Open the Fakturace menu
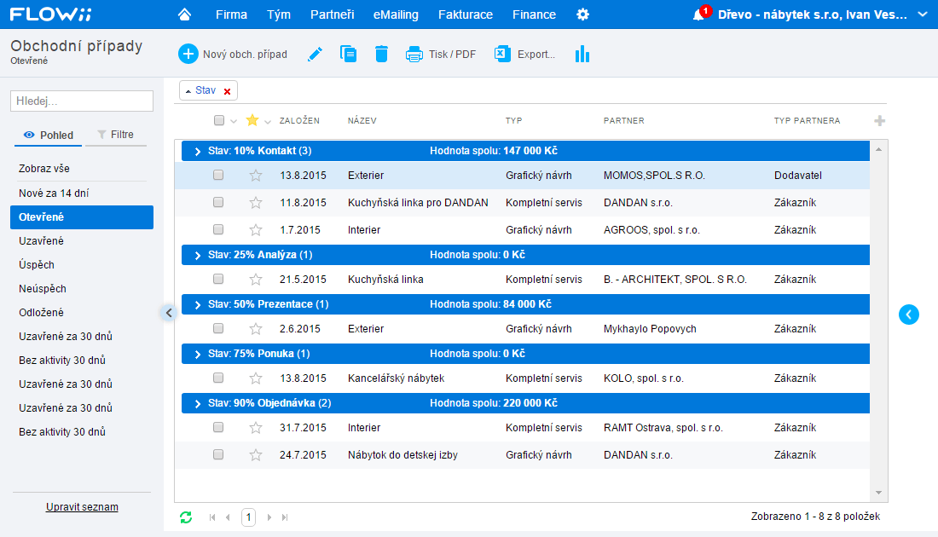938x537 pixels. point(466,14)
